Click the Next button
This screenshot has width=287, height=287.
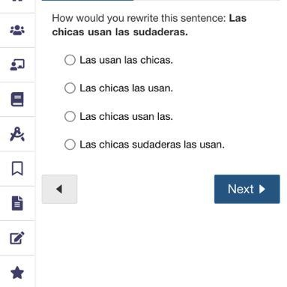(247, 189)
